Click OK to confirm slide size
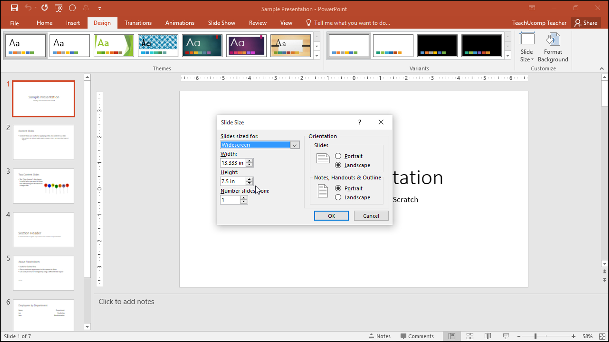Screen dimensions: 609x342 point(331,215)
